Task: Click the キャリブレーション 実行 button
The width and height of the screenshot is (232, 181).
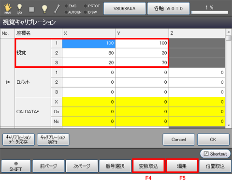Action: [53, 139]
